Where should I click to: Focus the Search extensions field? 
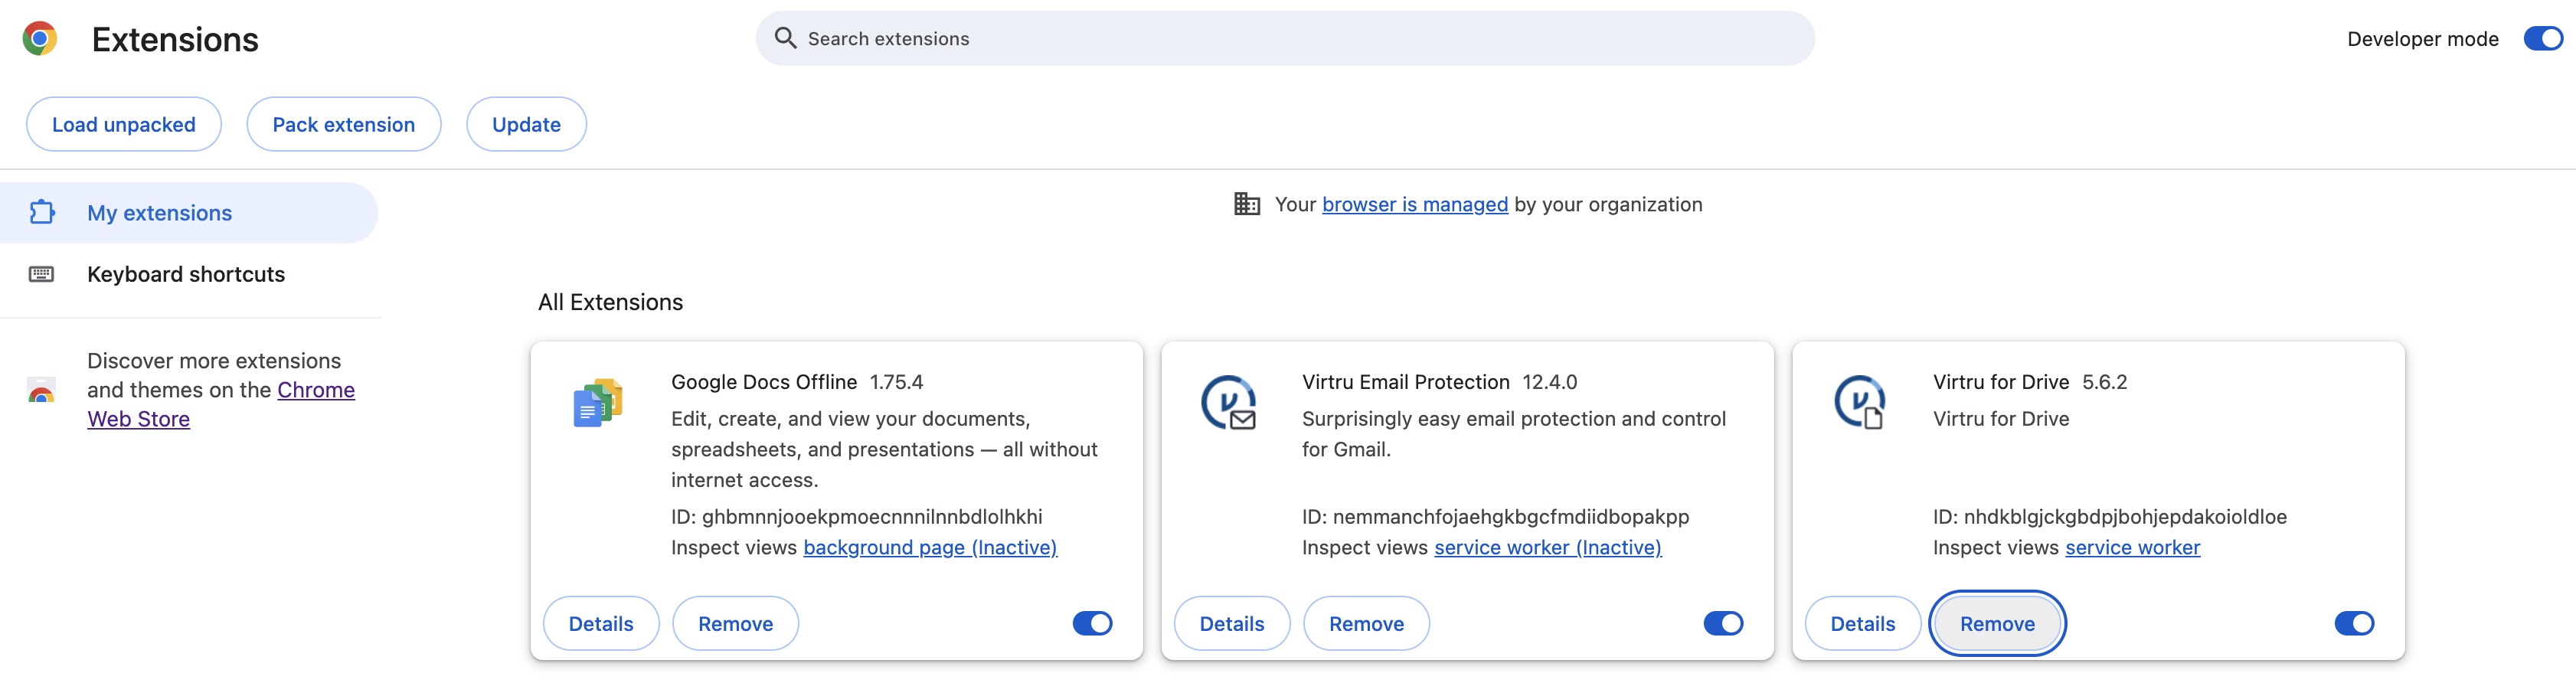point(1285,38)
